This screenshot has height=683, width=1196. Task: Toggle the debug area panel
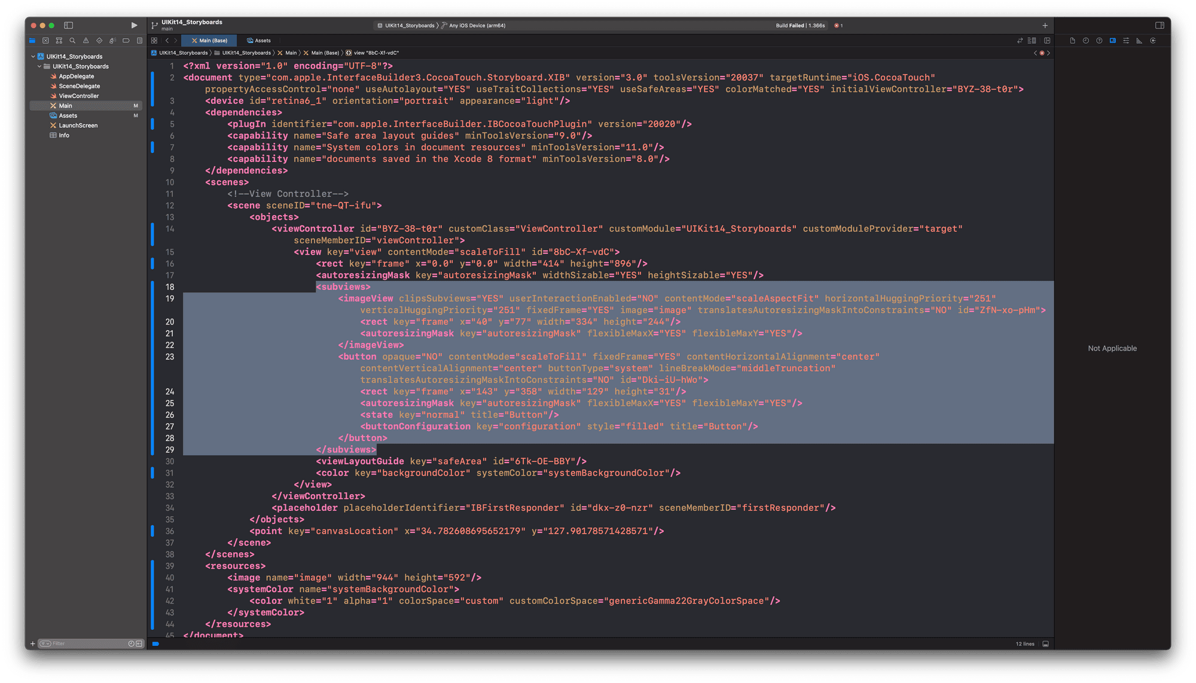tap(1045, 644)
